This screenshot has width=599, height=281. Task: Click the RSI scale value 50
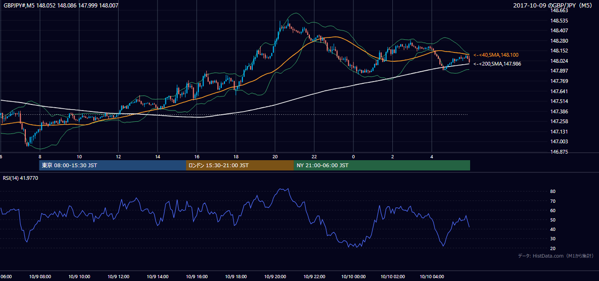pos(553,220)
